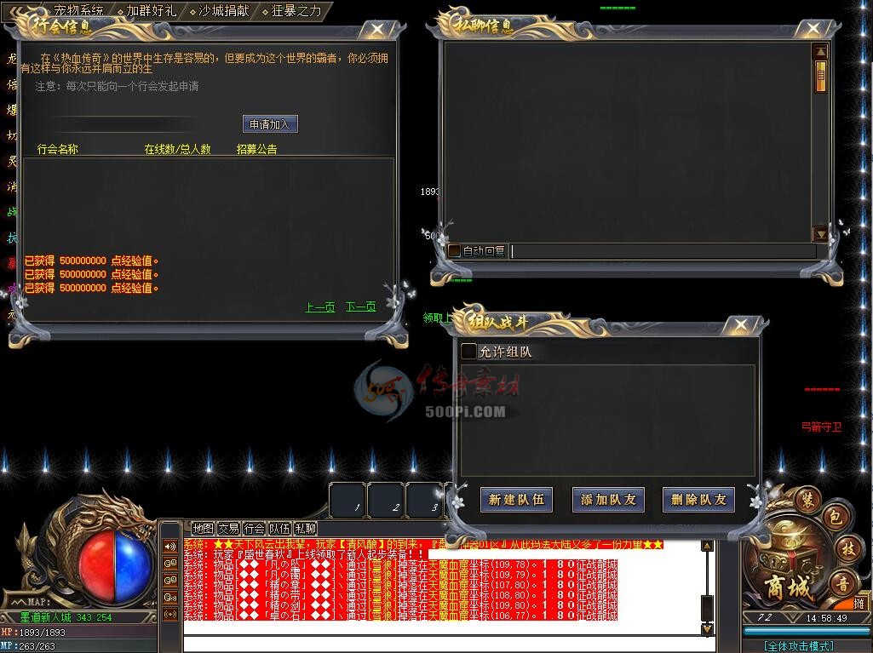Open the 宠物系统 pet system menu

[78, 10]
